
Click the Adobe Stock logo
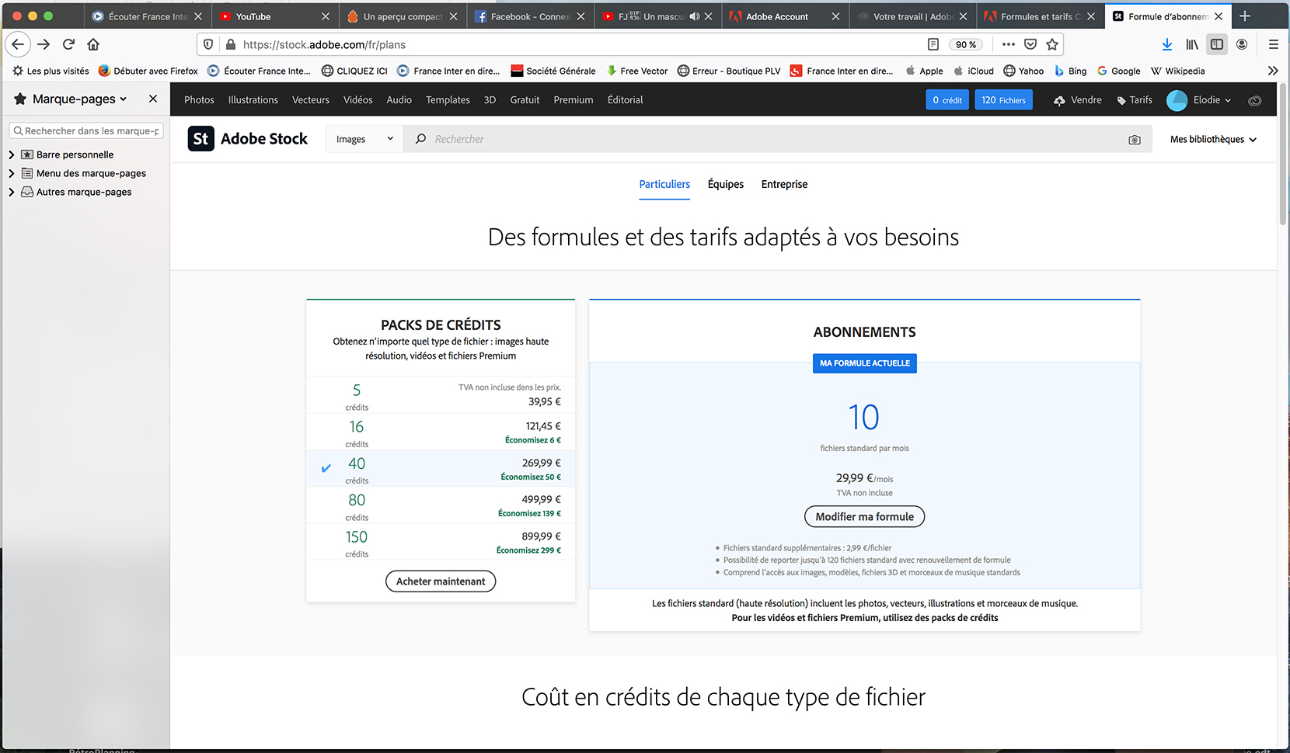248,138
